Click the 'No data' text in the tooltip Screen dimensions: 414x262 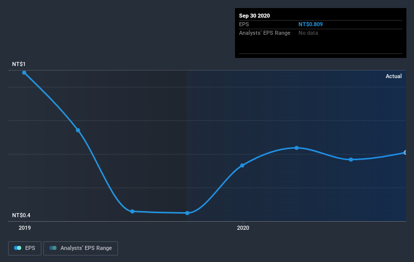coord(308,33)
